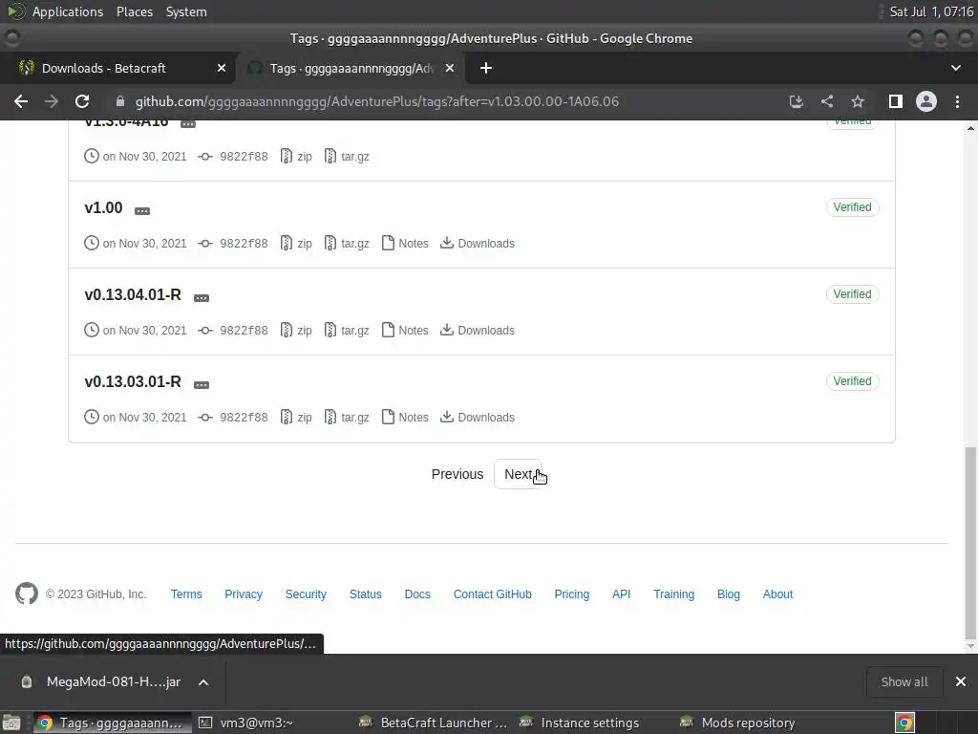This screenshot has height=734, width=978.
Task: Open the v1.00 tag title
Action: 103,207
